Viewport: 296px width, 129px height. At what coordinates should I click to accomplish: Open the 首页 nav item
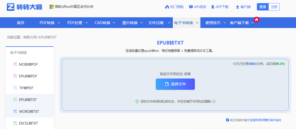click(20, 23)
